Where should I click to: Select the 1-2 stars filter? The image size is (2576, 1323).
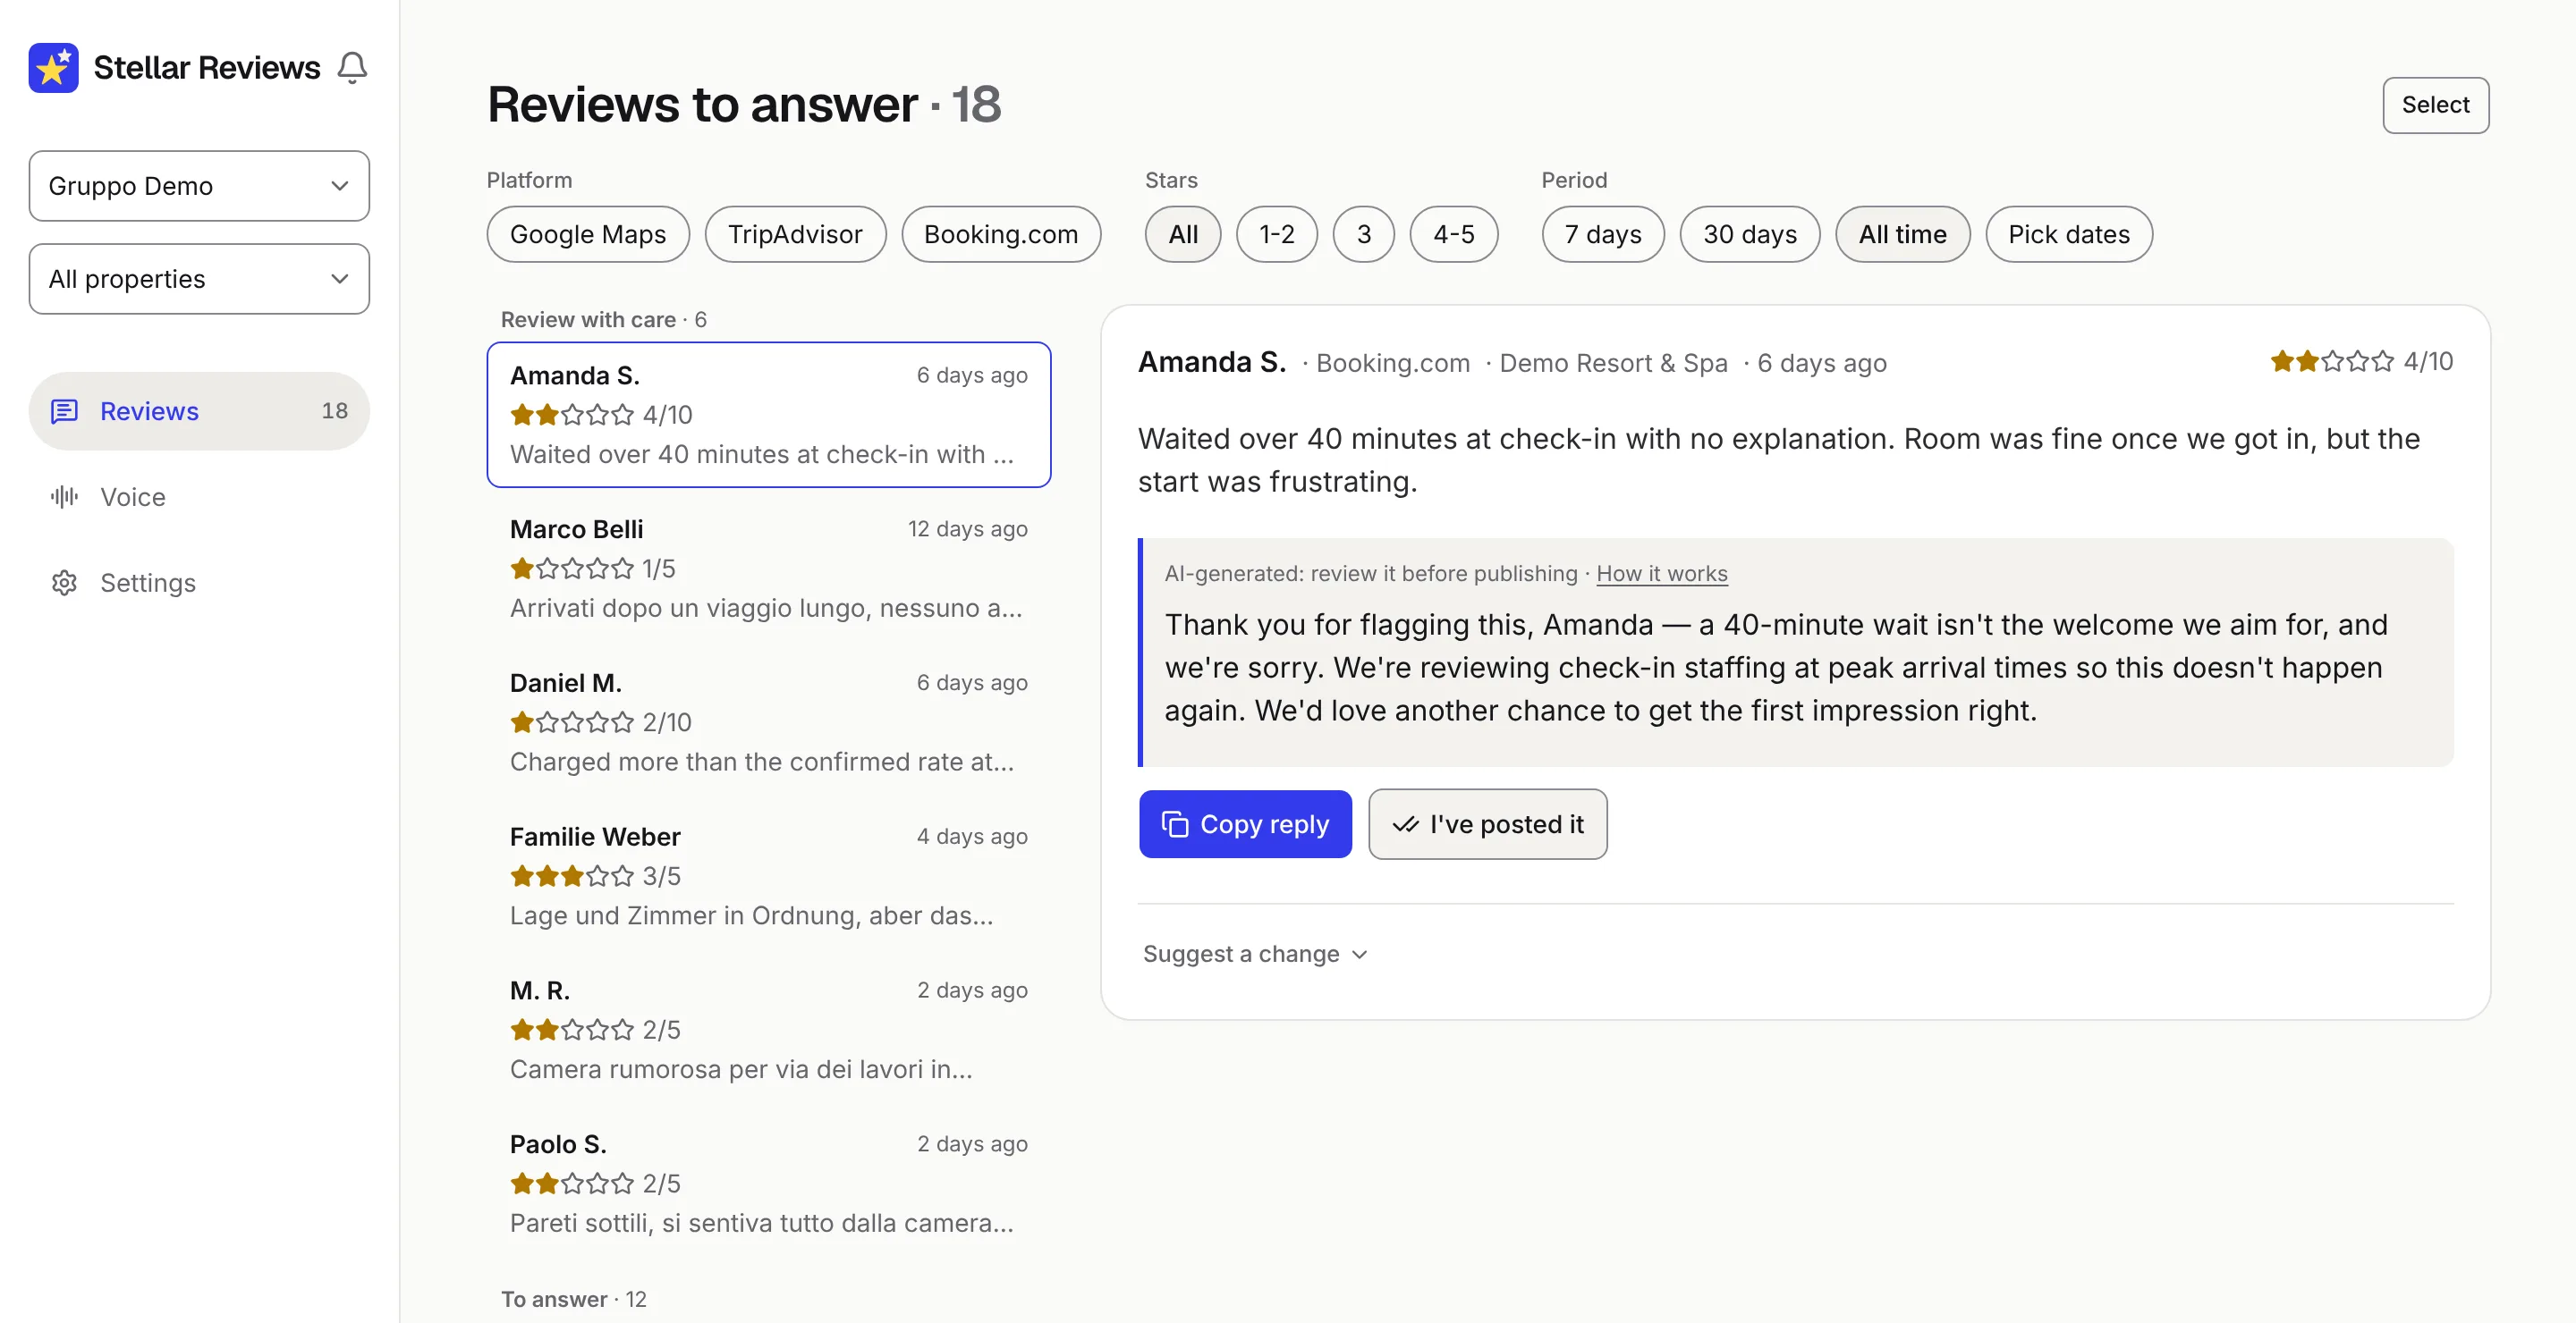pos(1277,234)
